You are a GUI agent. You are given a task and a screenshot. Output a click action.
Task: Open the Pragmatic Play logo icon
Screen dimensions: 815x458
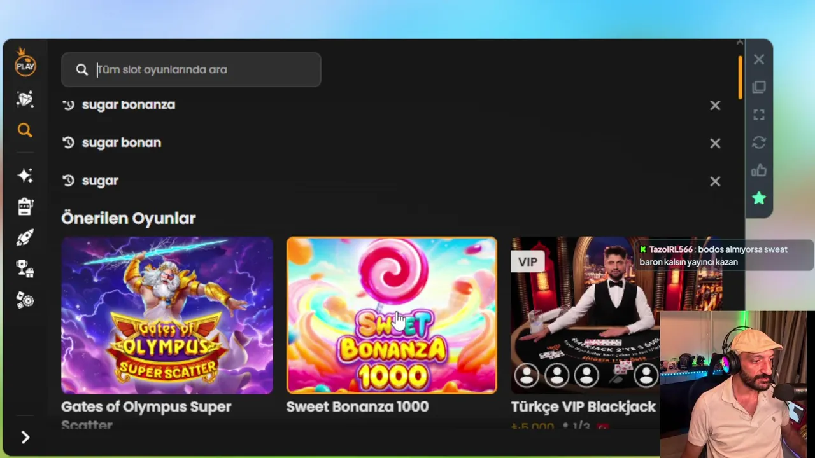(x=25, y=62)
